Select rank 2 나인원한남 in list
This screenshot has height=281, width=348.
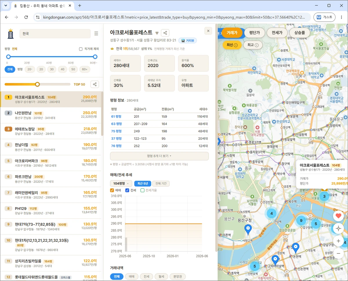(x=51, y=115)
